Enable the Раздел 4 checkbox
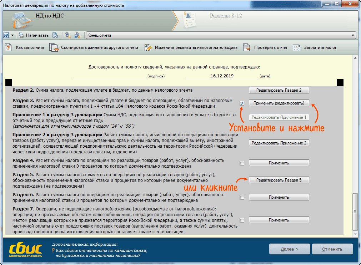The width and height of the screenshot is (361, 265). pos(242,163)
